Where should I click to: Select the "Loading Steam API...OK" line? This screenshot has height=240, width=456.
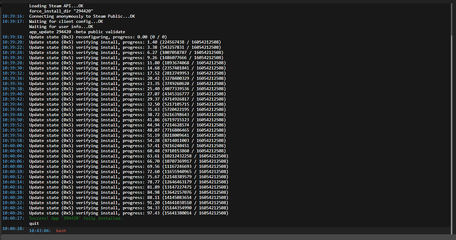(x=56, y=6)
